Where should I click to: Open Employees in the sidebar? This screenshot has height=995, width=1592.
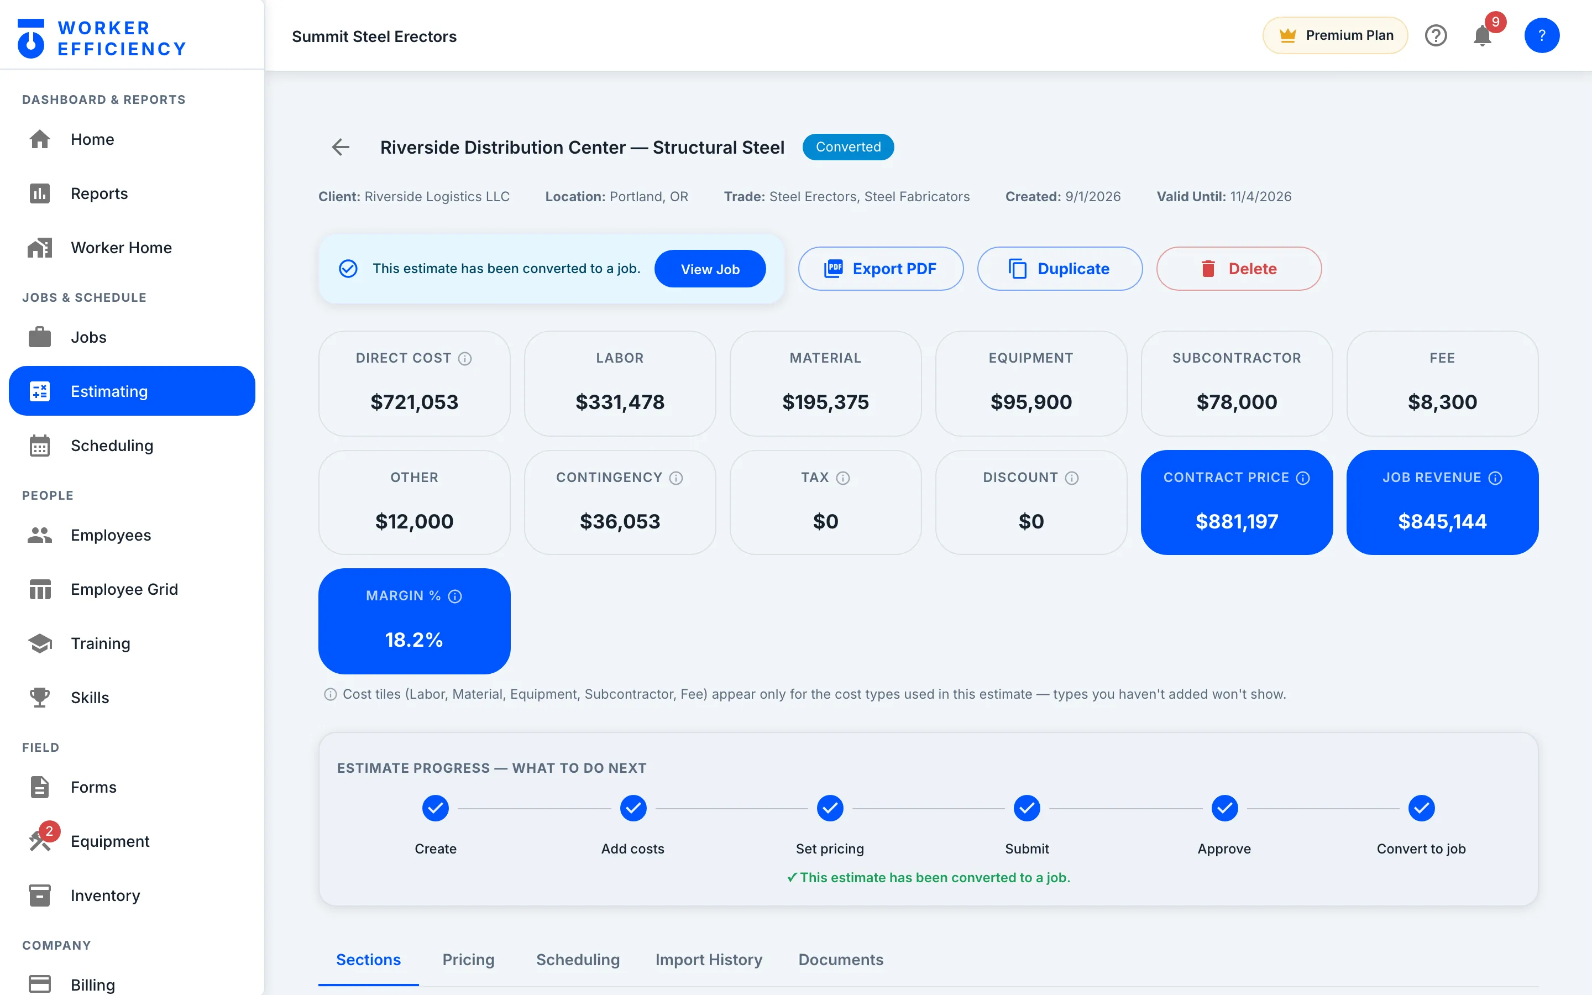click(x=132, y=535)
